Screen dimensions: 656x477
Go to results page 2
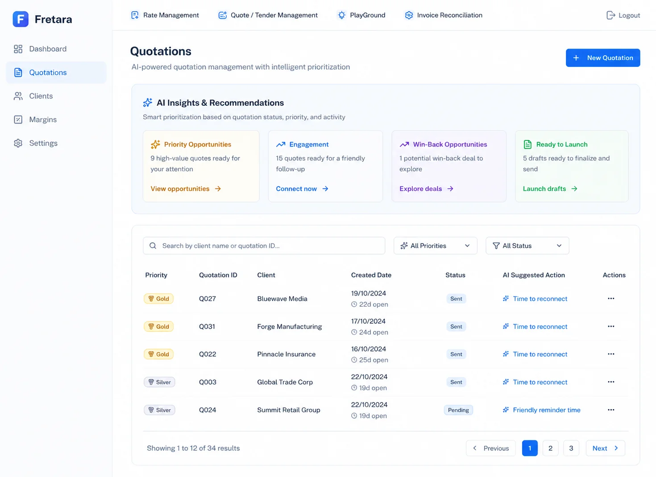tap(550, 448)
